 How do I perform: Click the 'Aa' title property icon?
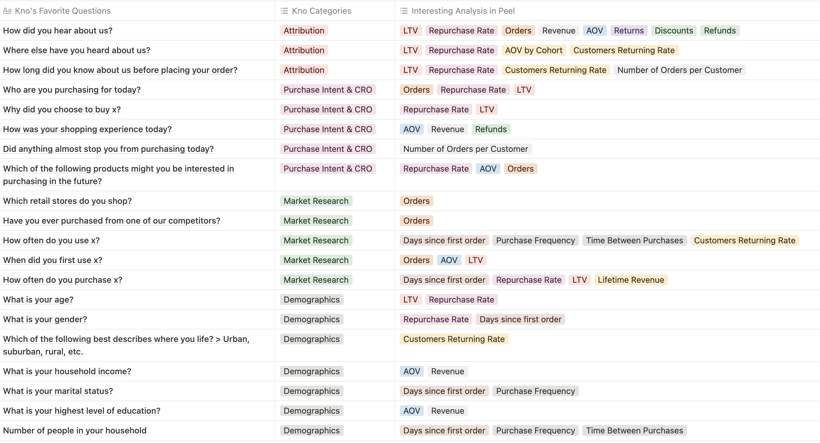tap(7, 11)
